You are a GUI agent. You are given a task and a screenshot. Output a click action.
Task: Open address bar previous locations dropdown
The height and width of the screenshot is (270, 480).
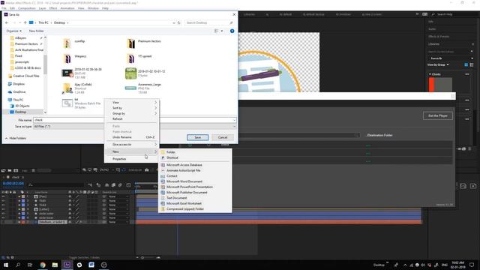click(174, 22)
